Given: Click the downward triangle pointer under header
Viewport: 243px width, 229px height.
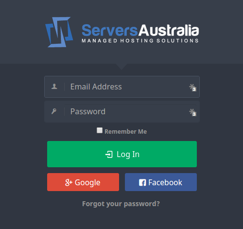Looking at the screenshot, I should coord(121,67).
